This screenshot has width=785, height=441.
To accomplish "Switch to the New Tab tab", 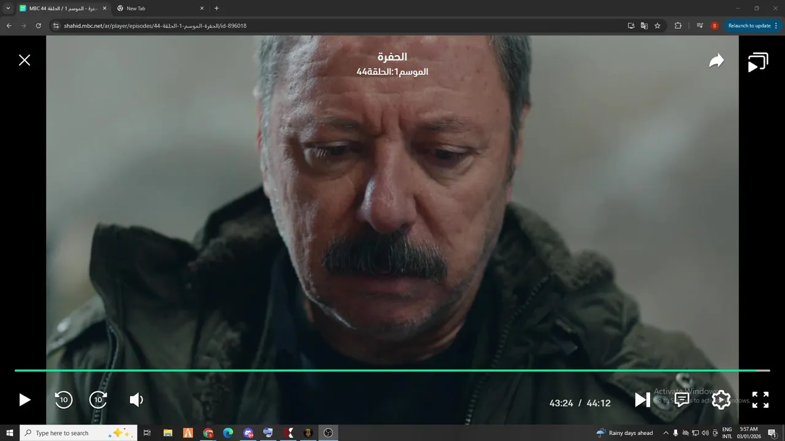I will coord(158,9).
